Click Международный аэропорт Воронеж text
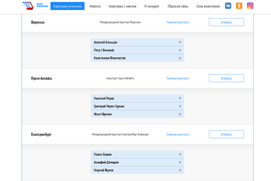Screen dimensions: 271x181 (x=120, y=22)
